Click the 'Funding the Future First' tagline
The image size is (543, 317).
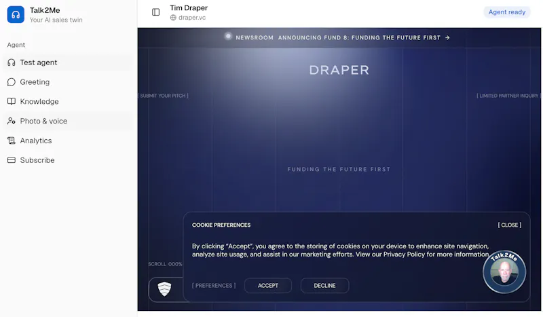[x=339, y=169]
